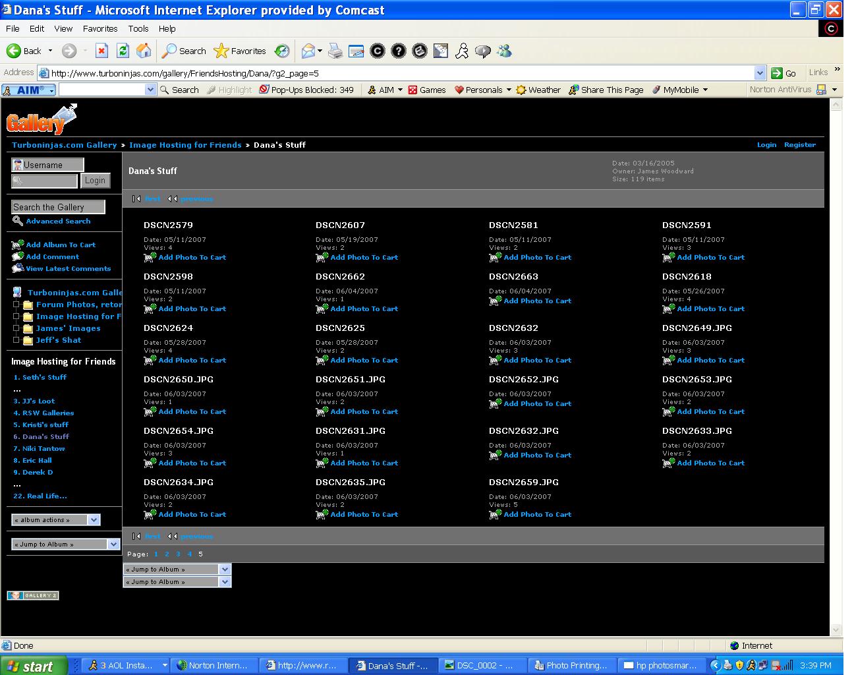This screenshot has height=675, width=854.
Task: Click the Edit page toolbar icon
Action: pyautogui.click(x=356, y=51)
